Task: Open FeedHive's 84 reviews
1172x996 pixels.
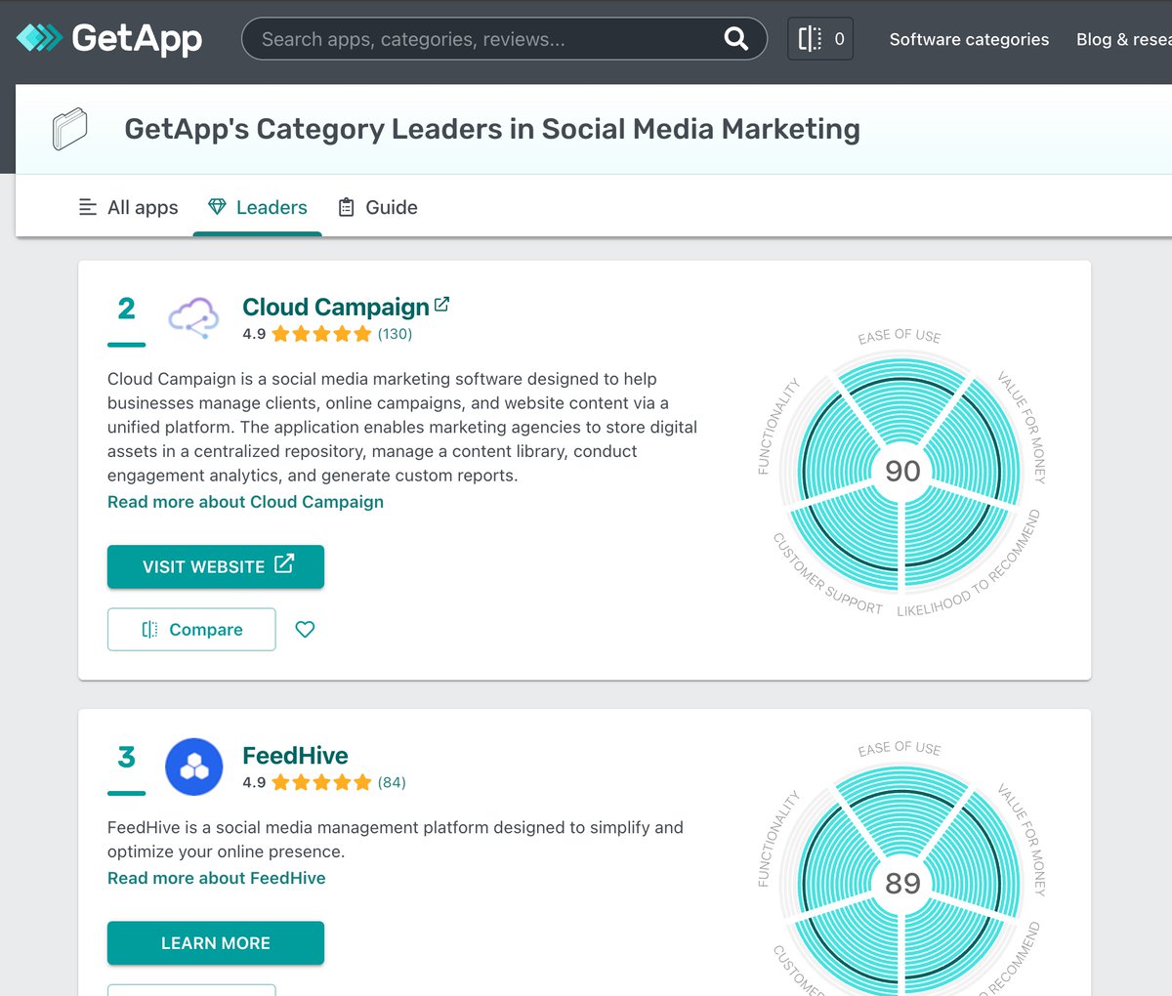Action: (392, 782)
